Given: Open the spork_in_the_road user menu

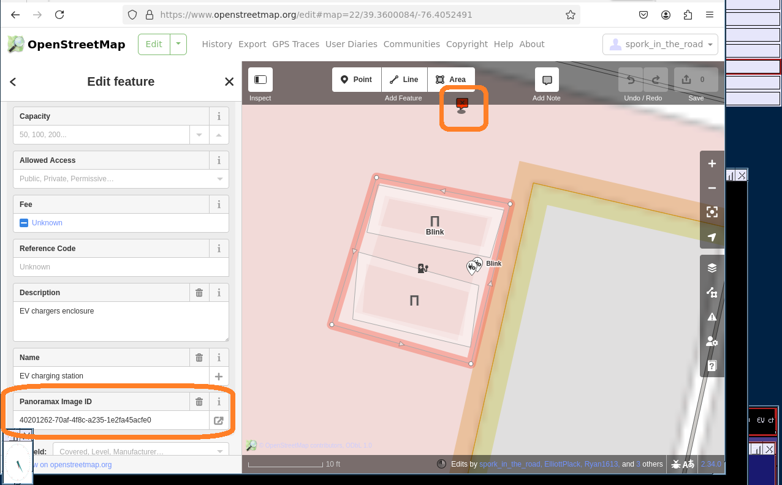Looking at the screenshot, I should [x=660, y=44].
